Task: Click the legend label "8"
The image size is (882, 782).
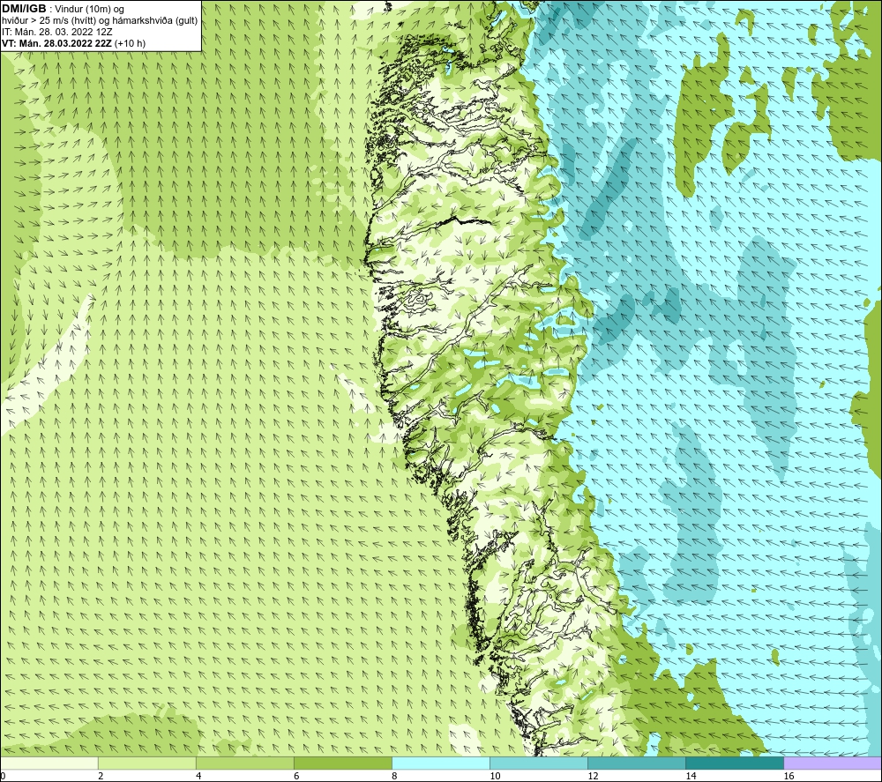Action: pos(394,776)
